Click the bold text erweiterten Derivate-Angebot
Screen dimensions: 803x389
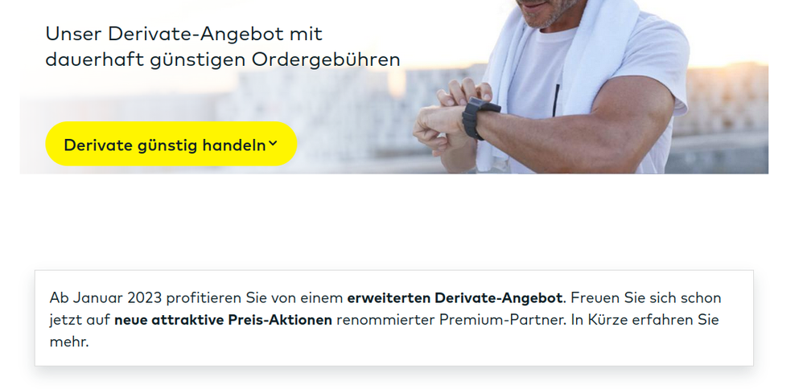(x=455, y=298)
